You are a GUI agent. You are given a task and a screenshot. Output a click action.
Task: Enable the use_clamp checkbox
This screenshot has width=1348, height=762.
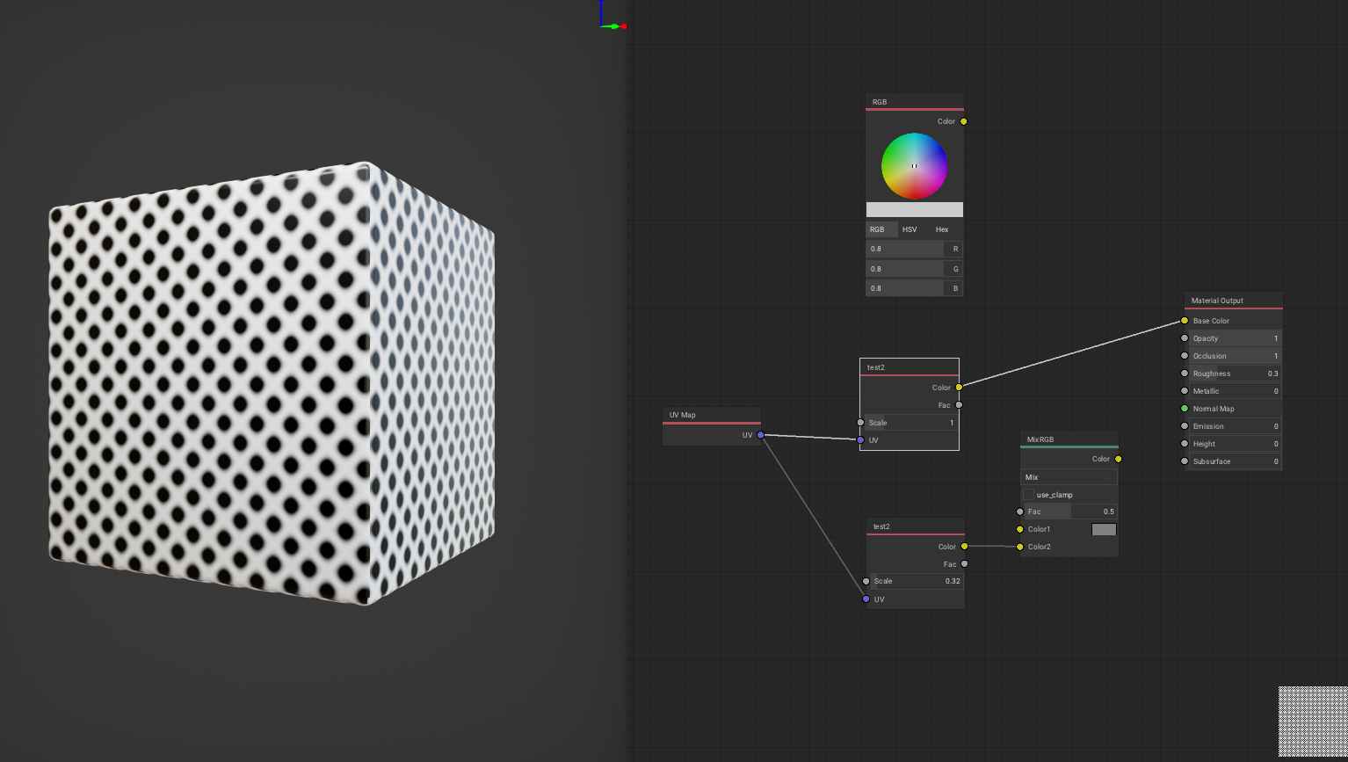[x=1028, y=494]
